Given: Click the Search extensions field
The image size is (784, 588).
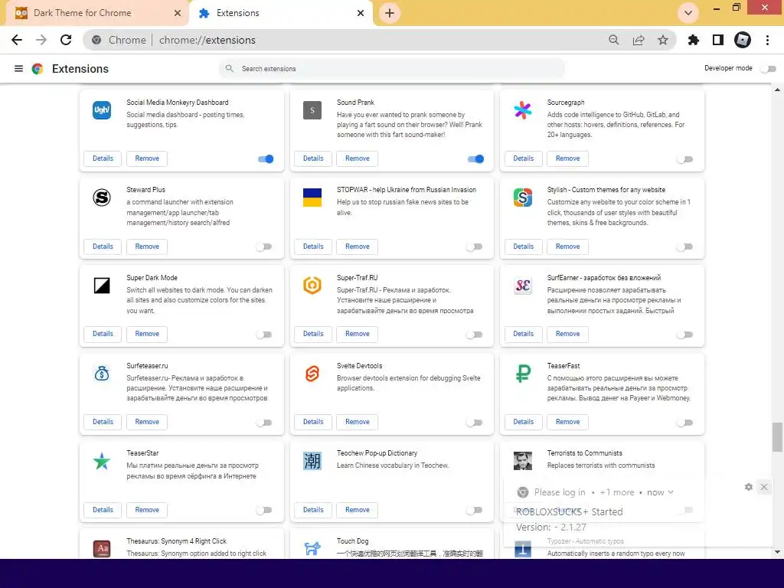Looking at the screenshot, I should click(392, 68).
